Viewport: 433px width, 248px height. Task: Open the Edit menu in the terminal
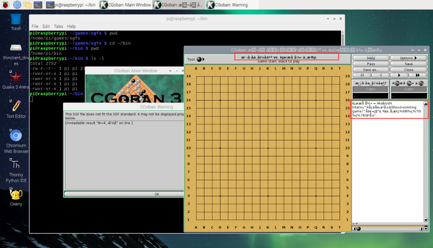click(x=46, y=26)
